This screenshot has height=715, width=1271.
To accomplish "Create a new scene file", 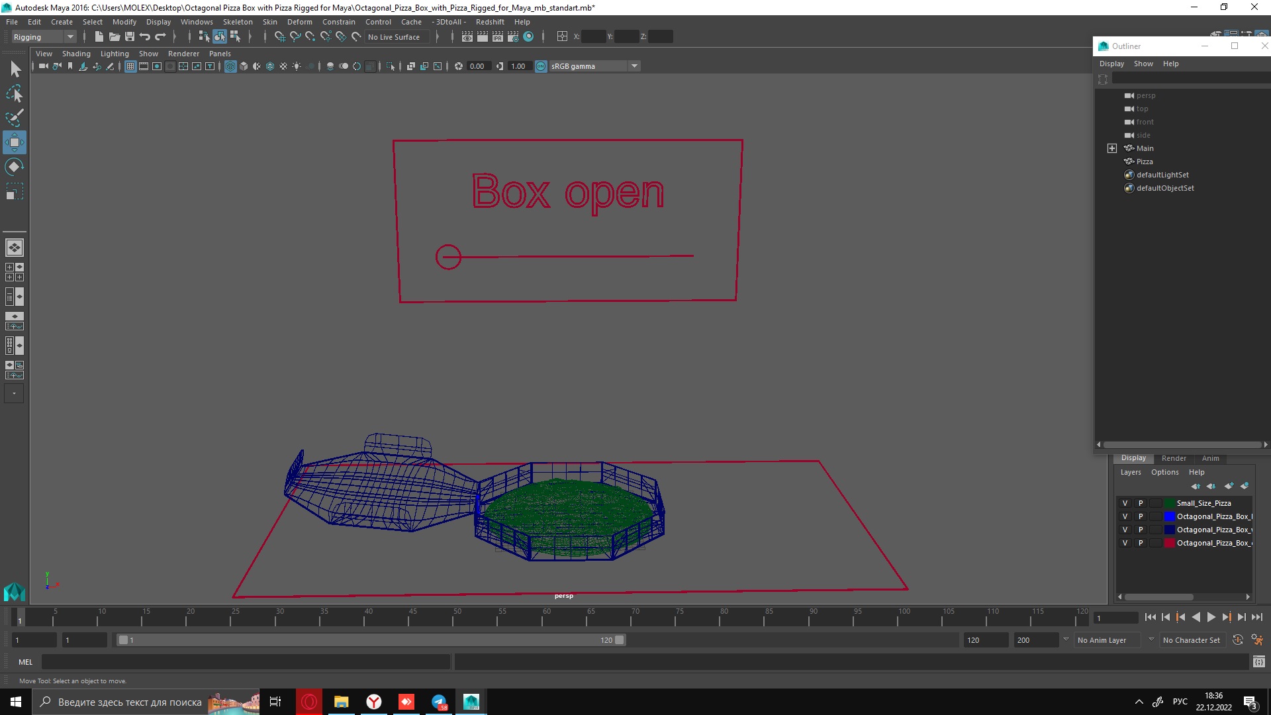I will 99,37.
